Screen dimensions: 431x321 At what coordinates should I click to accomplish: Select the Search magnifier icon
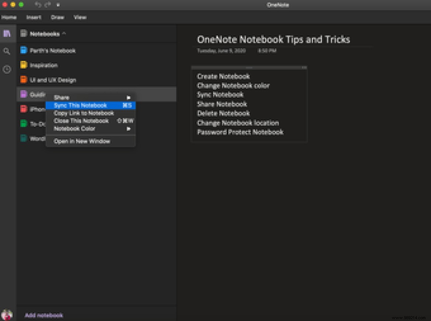7,51
